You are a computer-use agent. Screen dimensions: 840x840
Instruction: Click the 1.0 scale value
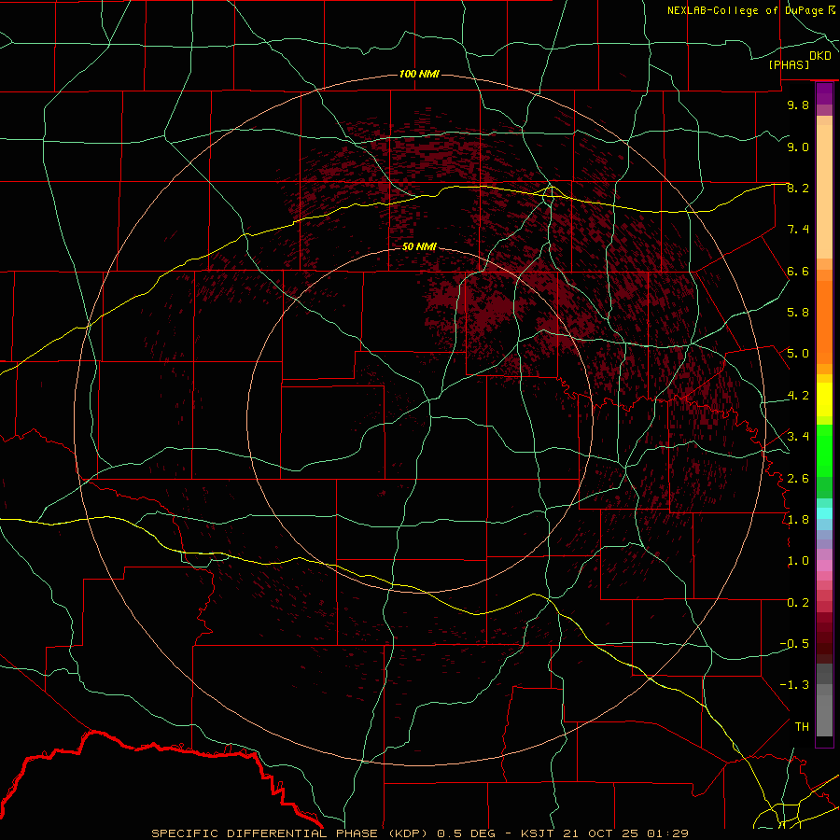click(x=798, y=561)
